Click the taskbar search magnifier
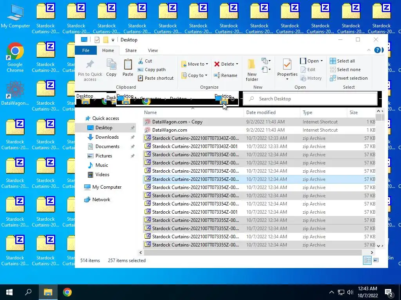This screenshot has width=401, height=300. click(28, 292)
